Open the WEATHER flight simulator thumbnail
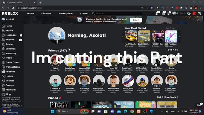204x115 pixels. tap(144, 36)
